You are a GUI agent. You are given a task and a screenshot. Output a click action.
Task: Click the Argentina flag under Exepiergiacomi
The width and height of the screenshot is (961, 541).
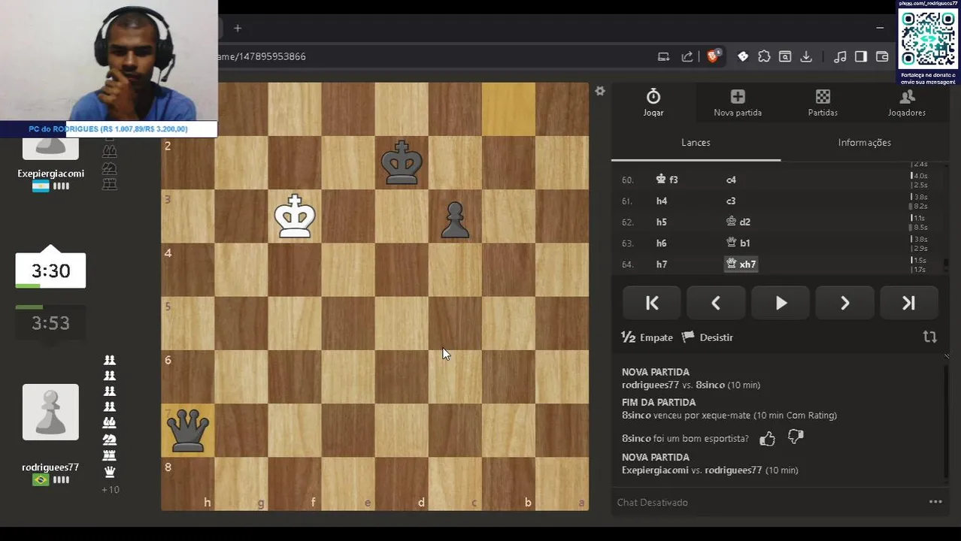pos(41,186)
